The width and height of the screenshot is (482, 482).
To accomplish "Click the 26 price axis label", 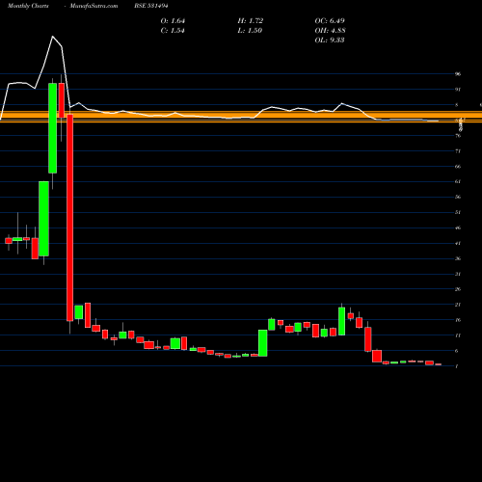I will pos(458,289).
